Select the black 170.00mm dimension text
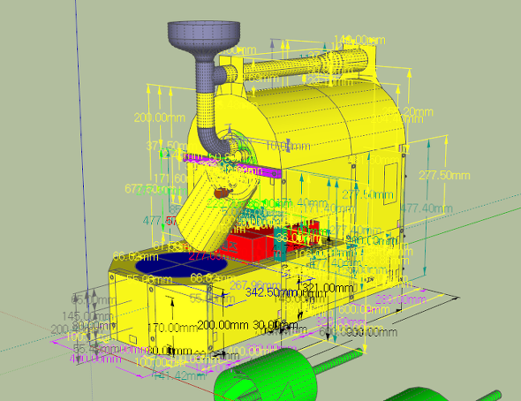The height and width of the screenshot is (401, 521). (172, 328)
